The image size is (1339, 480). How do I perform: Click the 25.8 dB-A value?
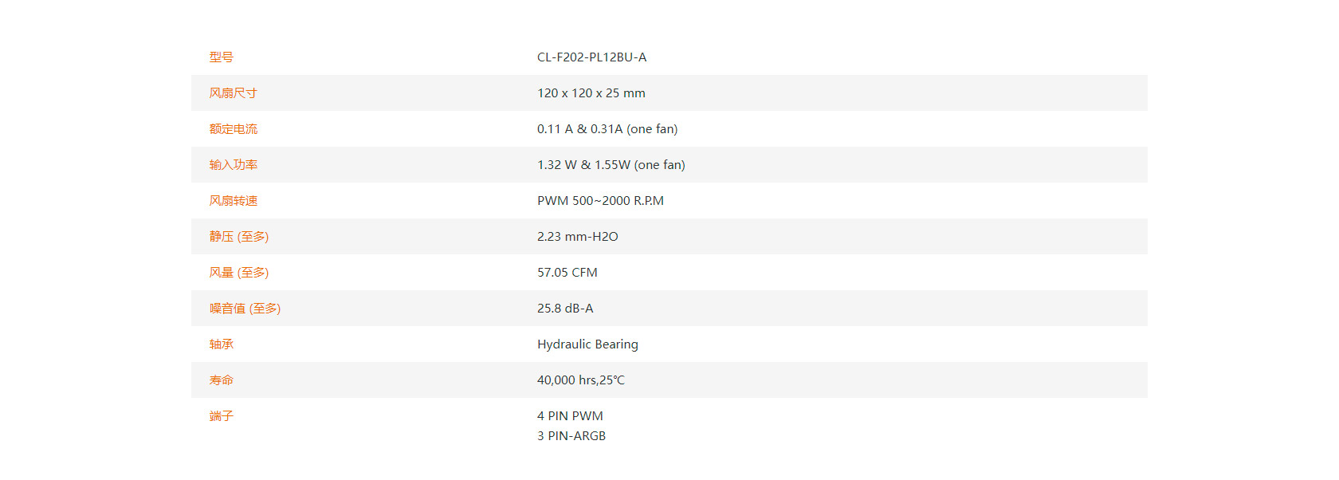tap(564, 309)
